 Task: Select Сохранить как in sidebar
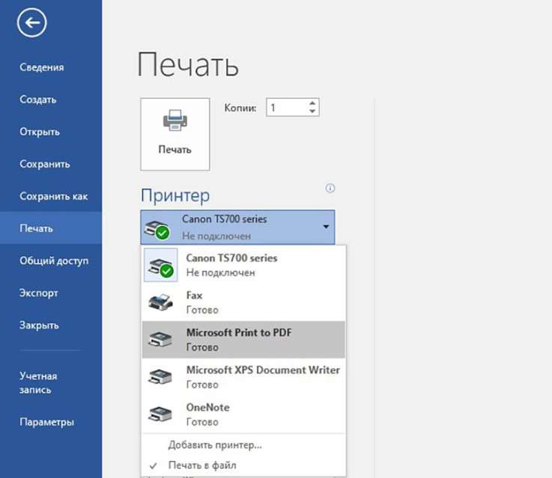(54, 196)
